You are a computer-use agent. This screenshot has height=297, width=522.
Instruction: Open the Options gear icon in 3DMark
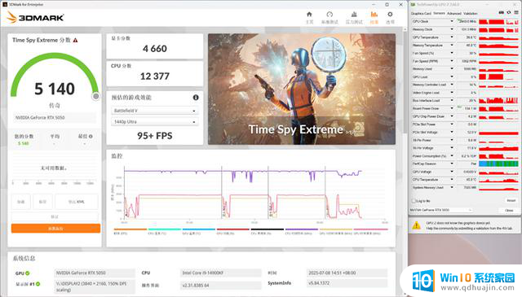click(390, 15)
